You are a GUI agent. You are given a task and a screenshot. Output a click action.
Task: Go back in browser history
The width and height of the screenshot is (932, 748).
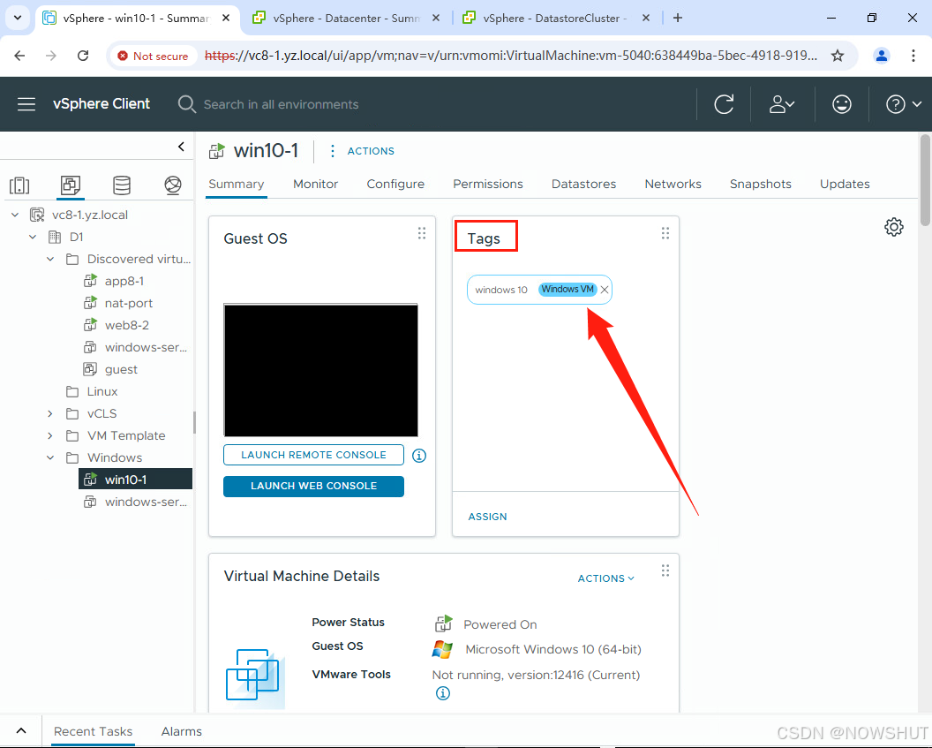[19, 56]
